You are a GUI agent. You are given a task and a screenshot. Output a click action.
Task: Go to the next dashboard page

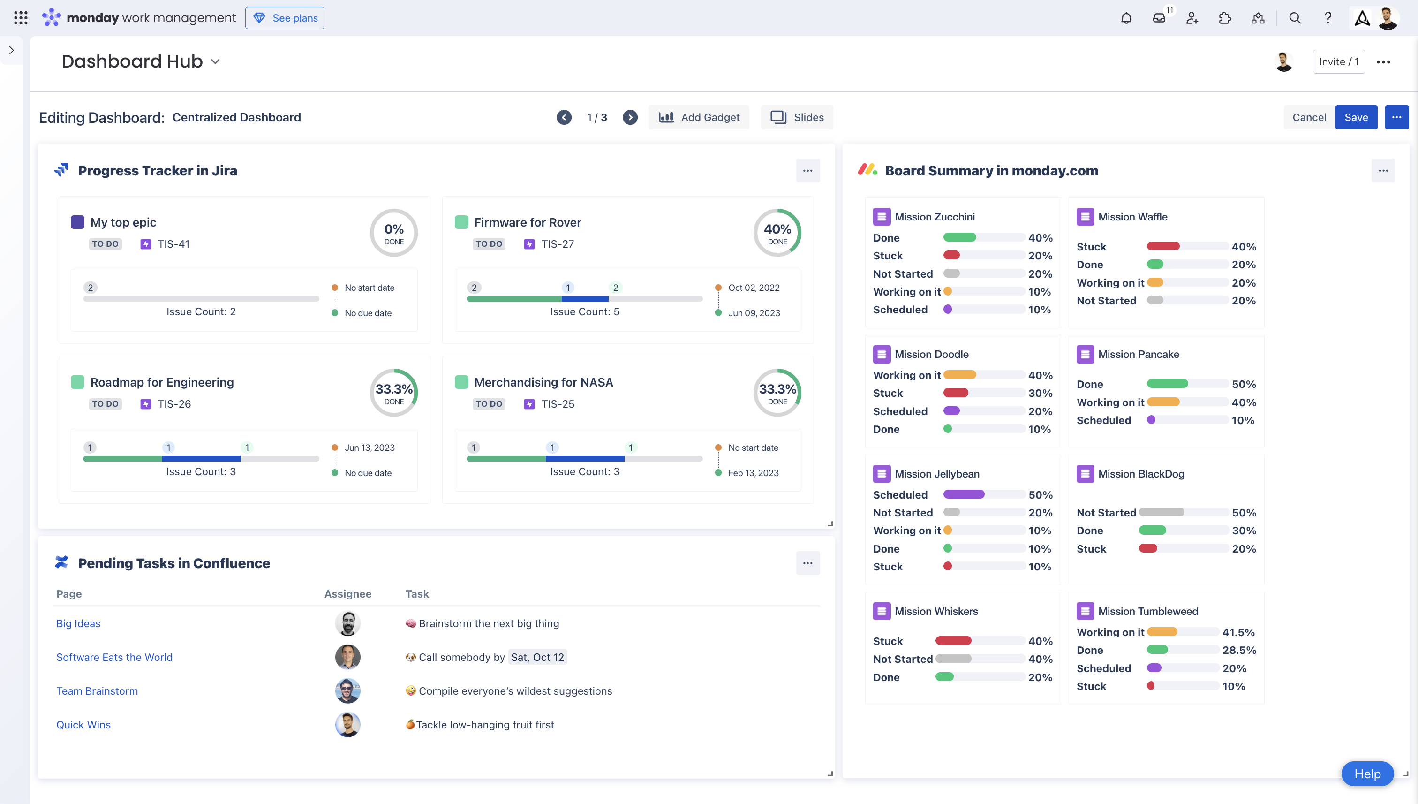[630, 117]
